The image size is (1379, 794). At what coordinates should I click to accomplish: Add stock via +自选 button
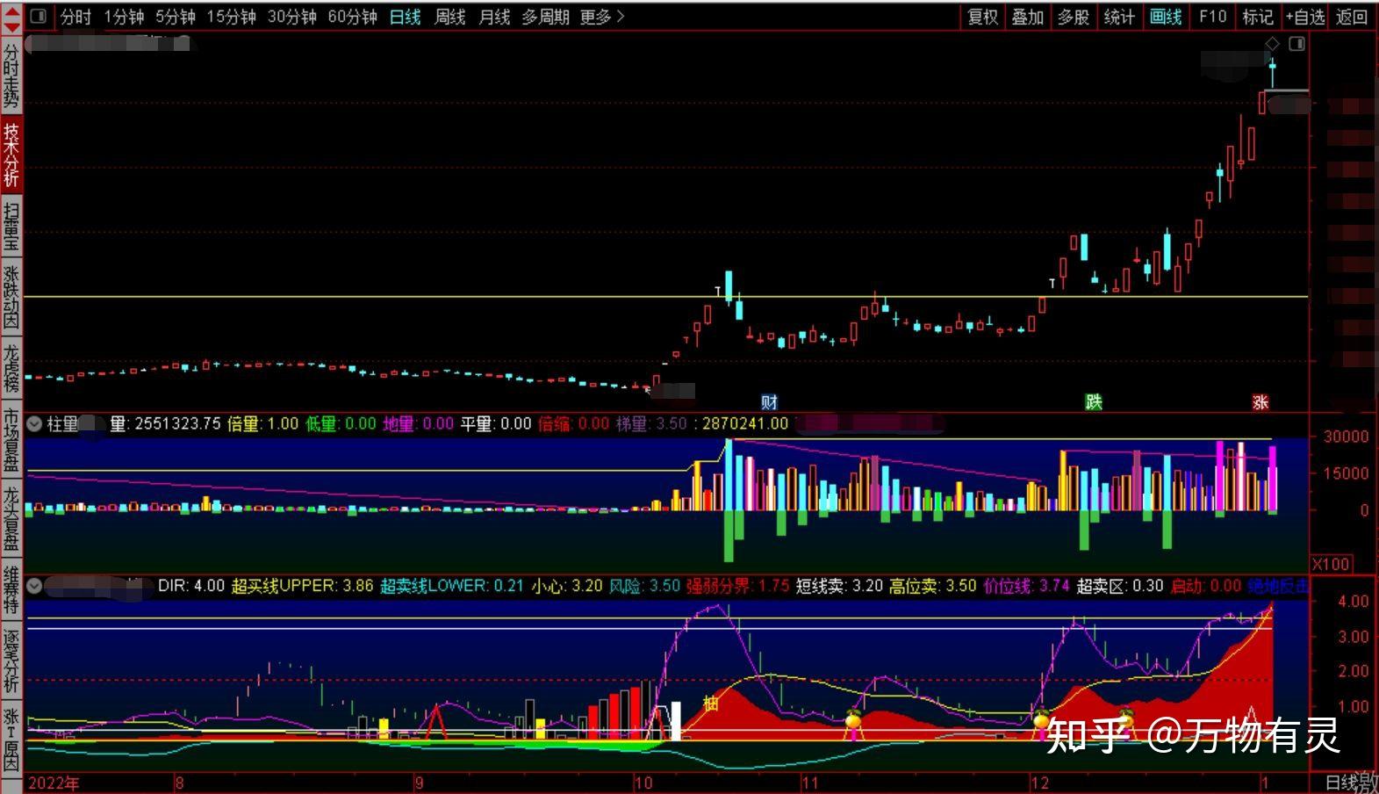[1306, 17]
